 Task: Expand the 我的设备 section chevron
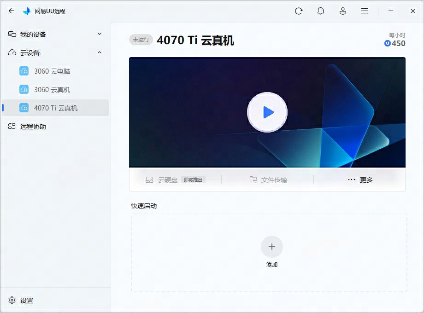point(100,34)
